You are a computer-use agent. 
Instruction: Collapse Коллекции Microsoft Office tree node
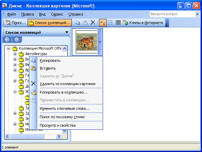[8, 49]
